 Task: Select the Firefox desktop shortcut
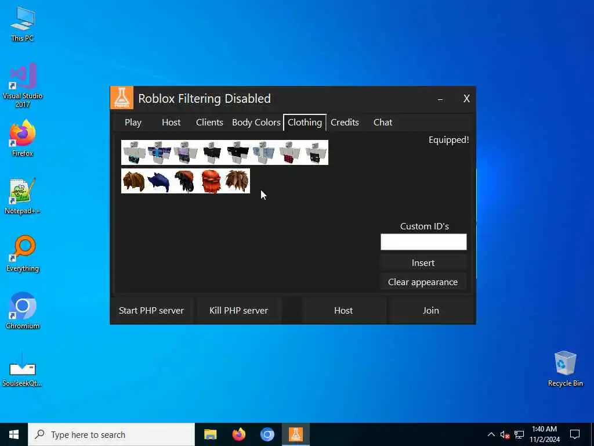click(23, 138)
